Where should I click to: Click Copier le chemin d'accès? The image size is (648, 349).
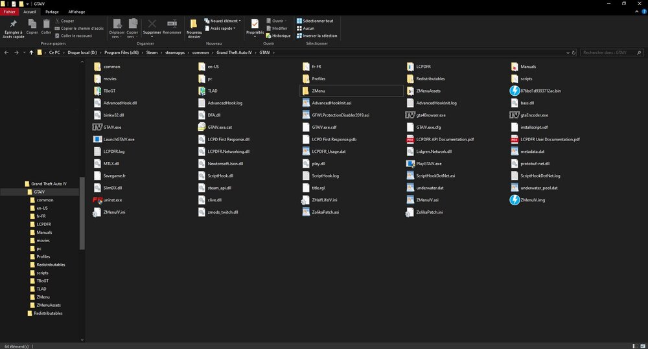79,28
